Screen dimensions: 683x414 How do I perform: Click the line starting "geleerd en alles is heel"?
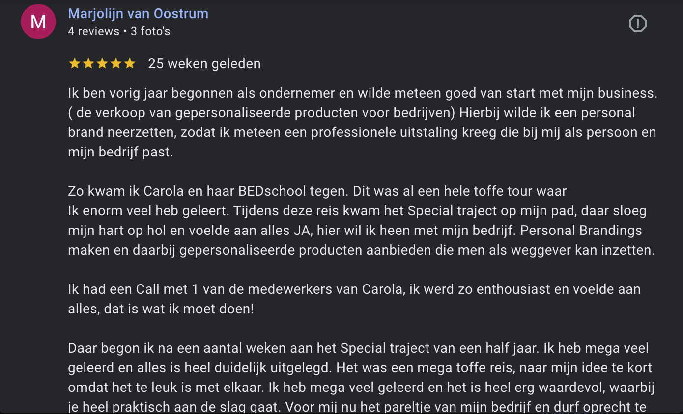360,368
